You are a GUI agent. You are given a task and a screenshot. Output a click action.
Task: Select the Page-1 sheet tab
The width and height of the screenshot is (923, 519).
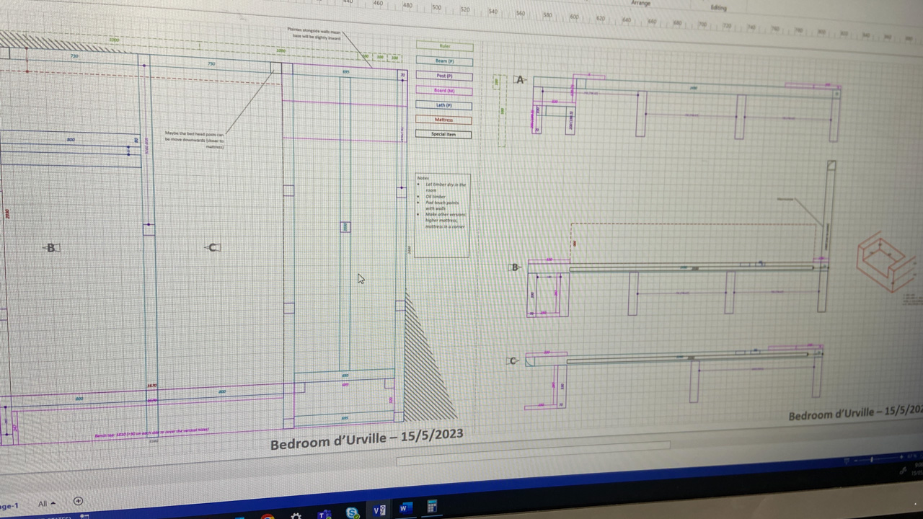[x=9, y=505]
